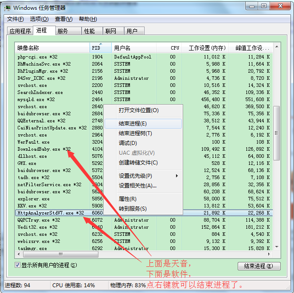
Task: Open the 查看(V) menu
Action: [63, 19]
